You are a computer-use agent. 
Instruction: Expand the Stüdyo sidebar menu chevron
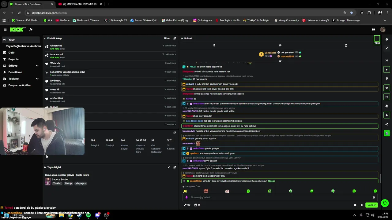pyautogui.click(x=37, y=66)
